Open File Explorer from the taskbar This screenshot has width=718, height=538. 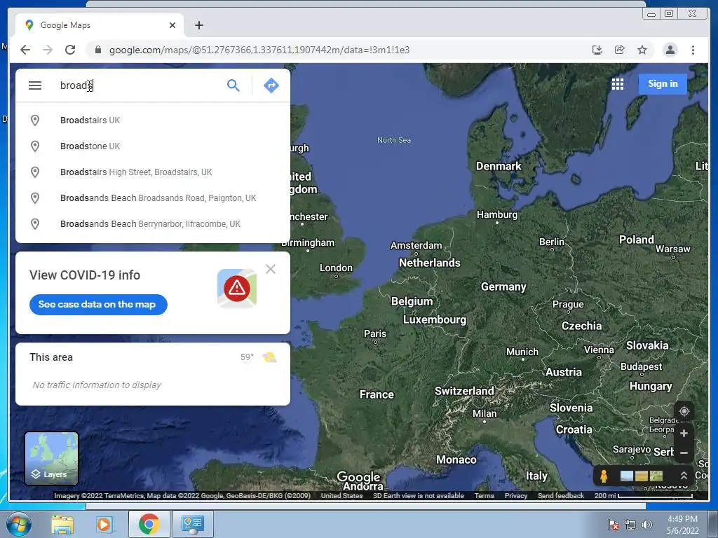tap(62, 524)
